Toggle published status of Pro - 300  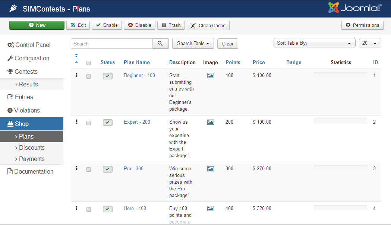click(x=107, y=169)
